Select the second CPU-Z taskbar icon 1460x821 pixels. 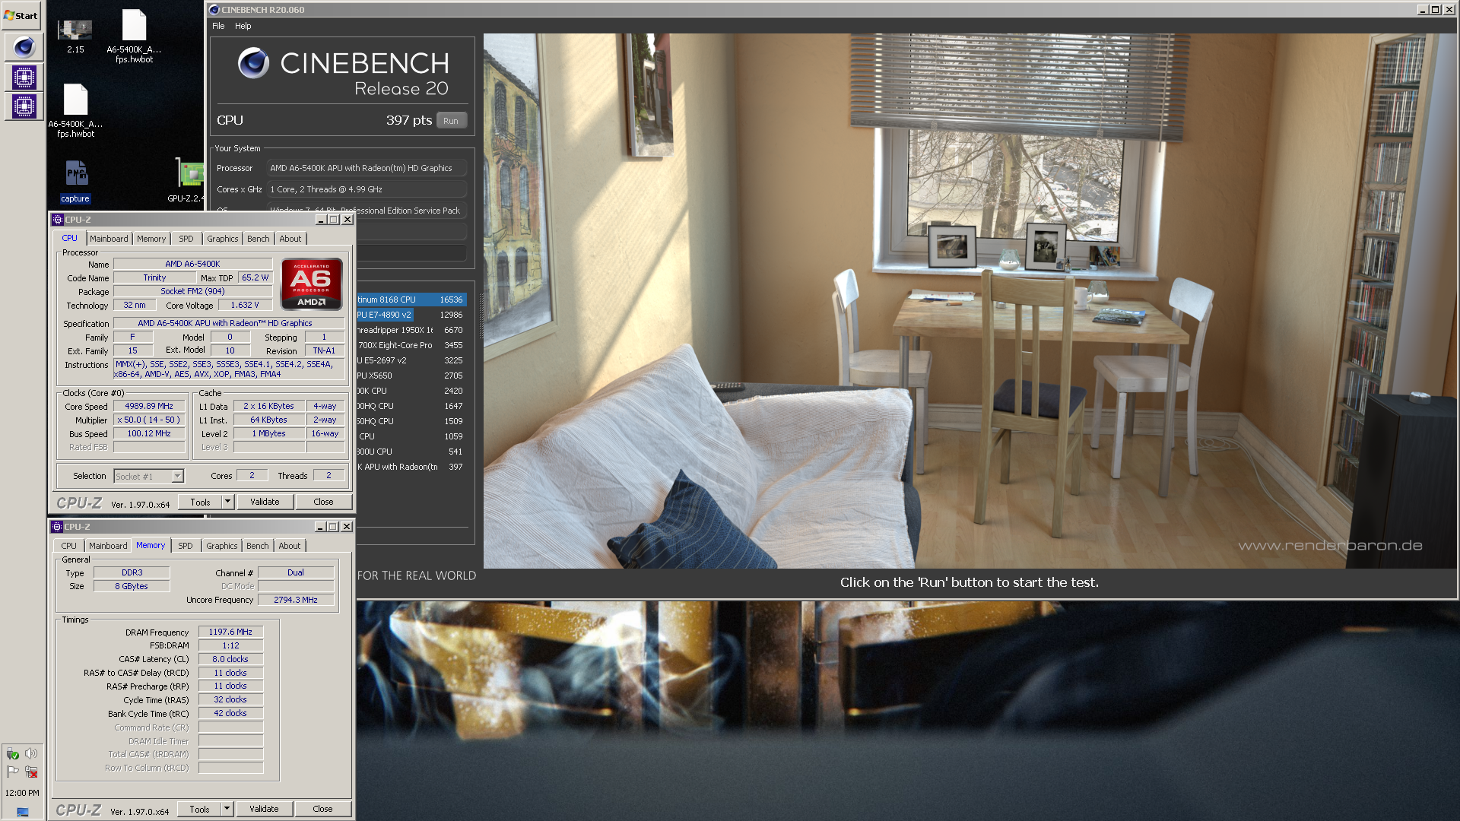24,106
